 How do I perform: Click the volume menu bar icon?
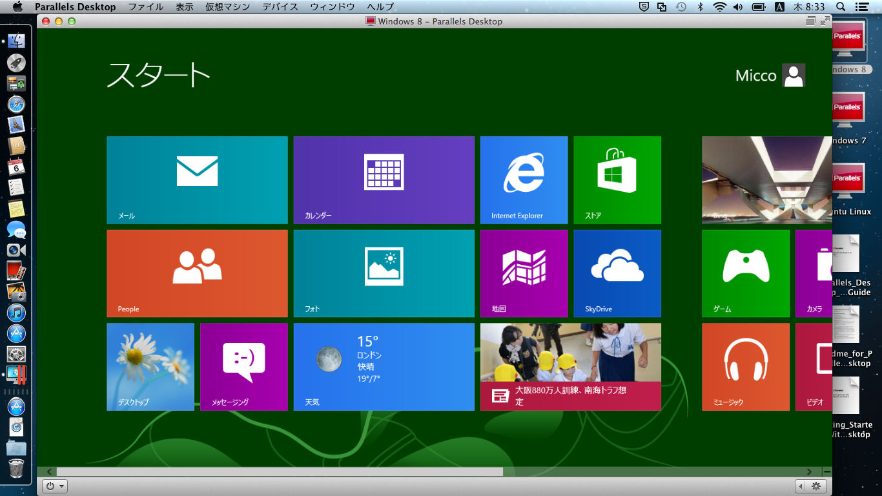(x=739, y=6)
